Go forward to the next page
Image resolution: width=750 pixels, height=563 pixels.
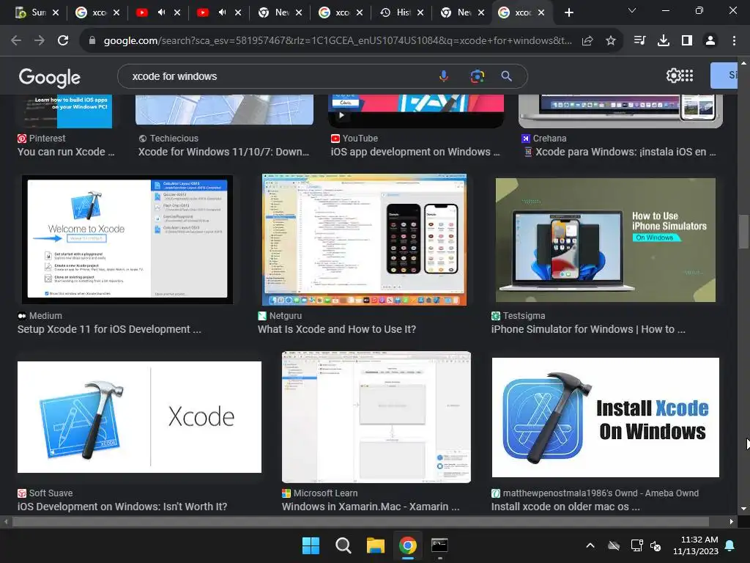coord(40,41)
